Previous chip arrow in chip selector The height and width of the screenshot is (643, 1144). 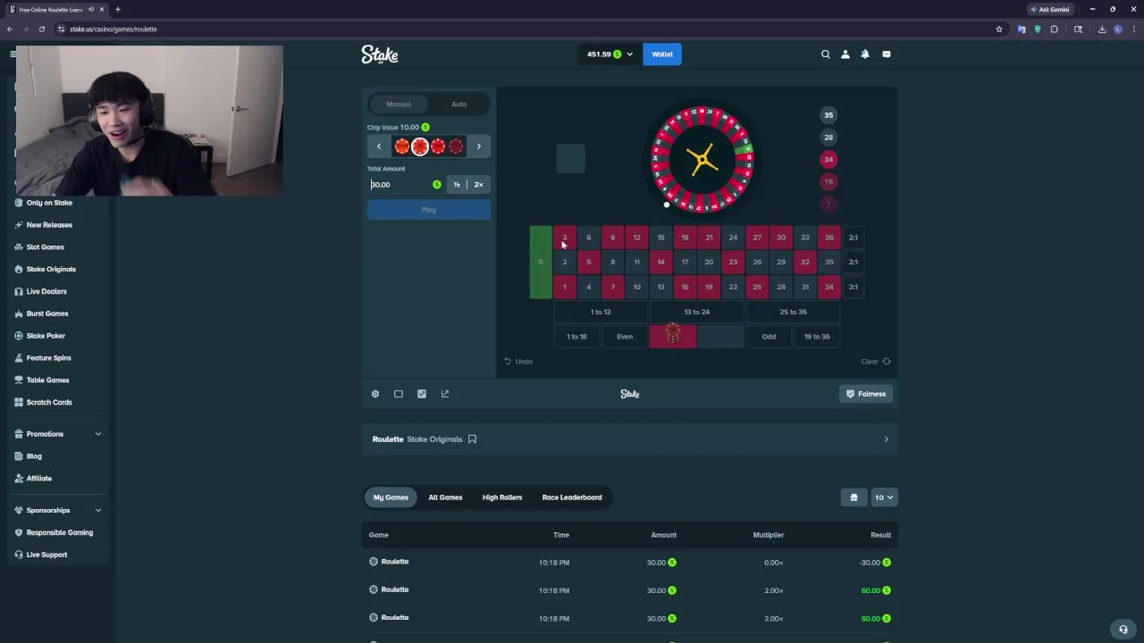coord(379,146)
